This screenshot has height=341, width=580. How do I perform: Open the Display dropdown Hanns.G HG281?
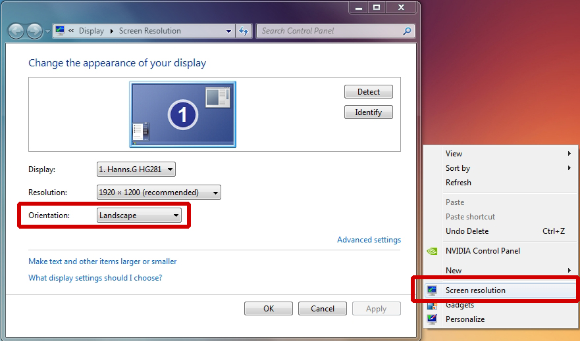[x=136, y=170]
